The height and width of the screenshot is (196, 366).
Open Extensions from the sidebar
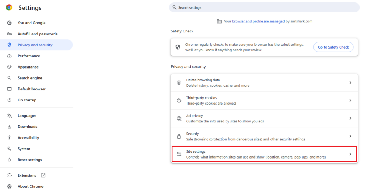click(36, 175)
